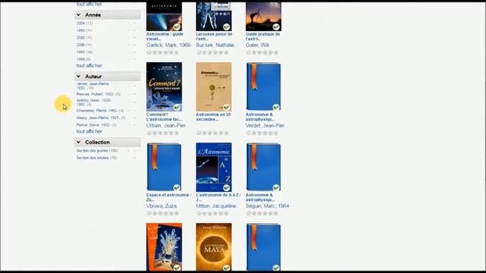Rate Comment? book using stars

(163, 133)
